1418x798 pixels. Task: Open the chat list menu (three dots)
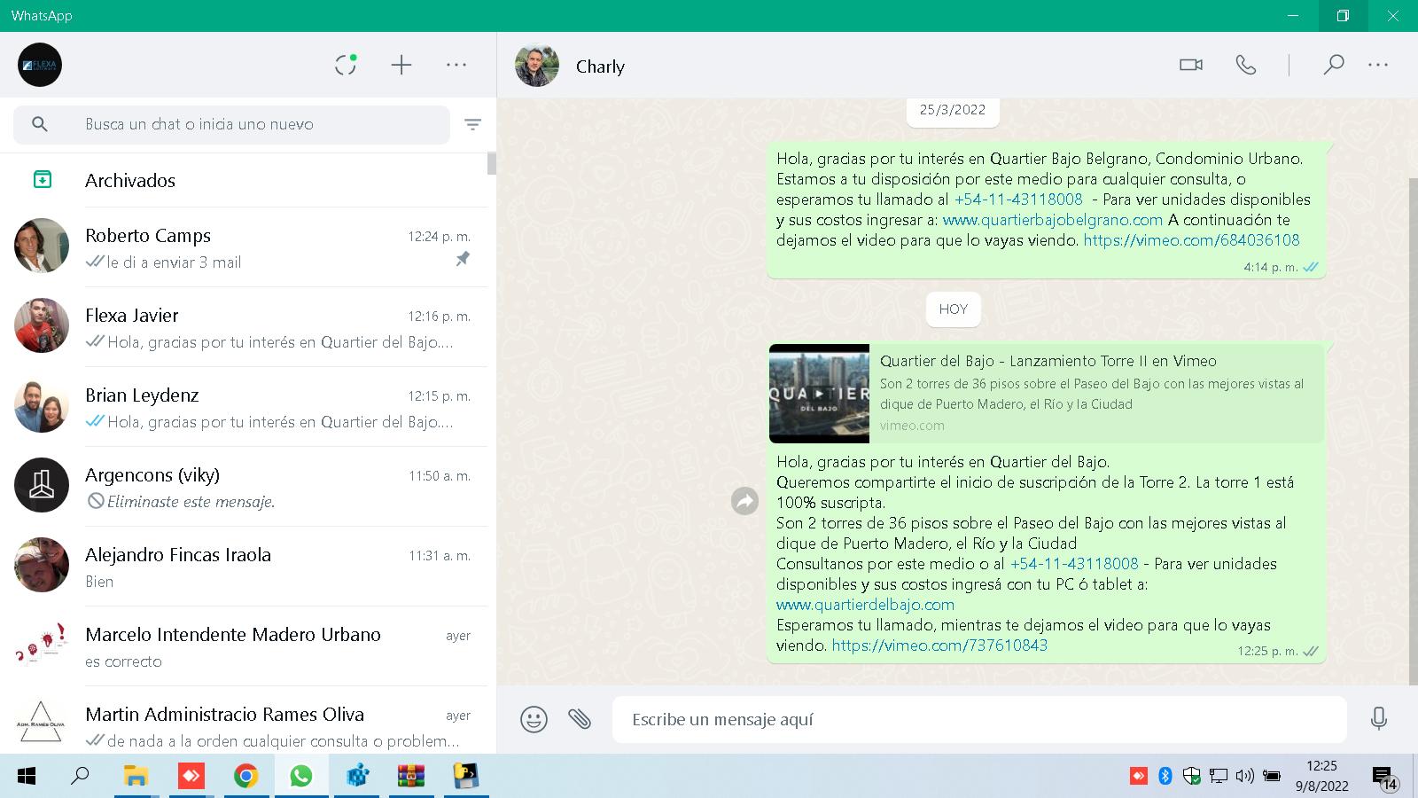(x=456, y=65)
